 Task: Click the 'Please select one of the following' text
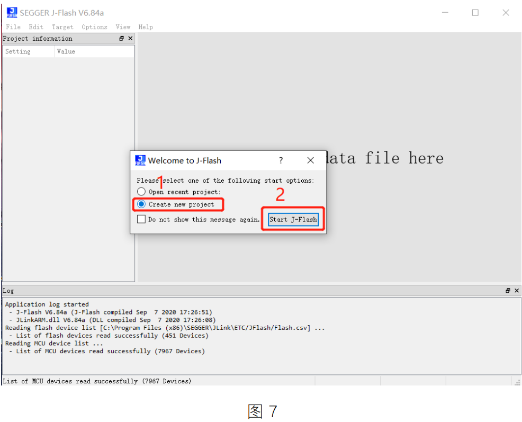tap(226, 180)
